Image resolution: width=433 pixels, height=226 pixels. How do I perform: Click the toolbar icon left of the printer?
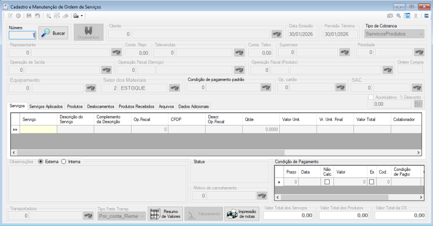tap(57, 16)
